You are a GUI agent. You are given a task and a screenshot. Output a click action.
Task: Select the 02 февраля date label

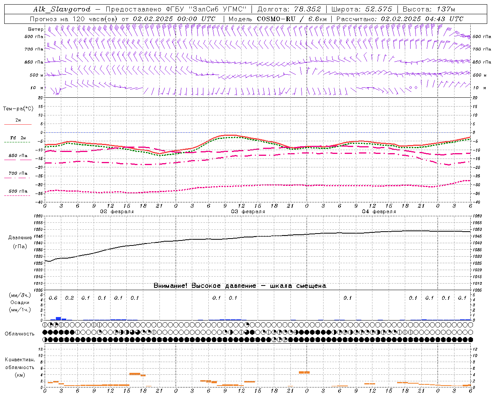point(117,212)
